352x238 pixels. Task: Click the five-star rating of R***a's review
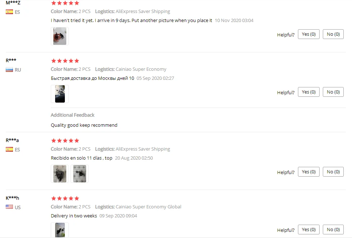(x=65, y=141)
